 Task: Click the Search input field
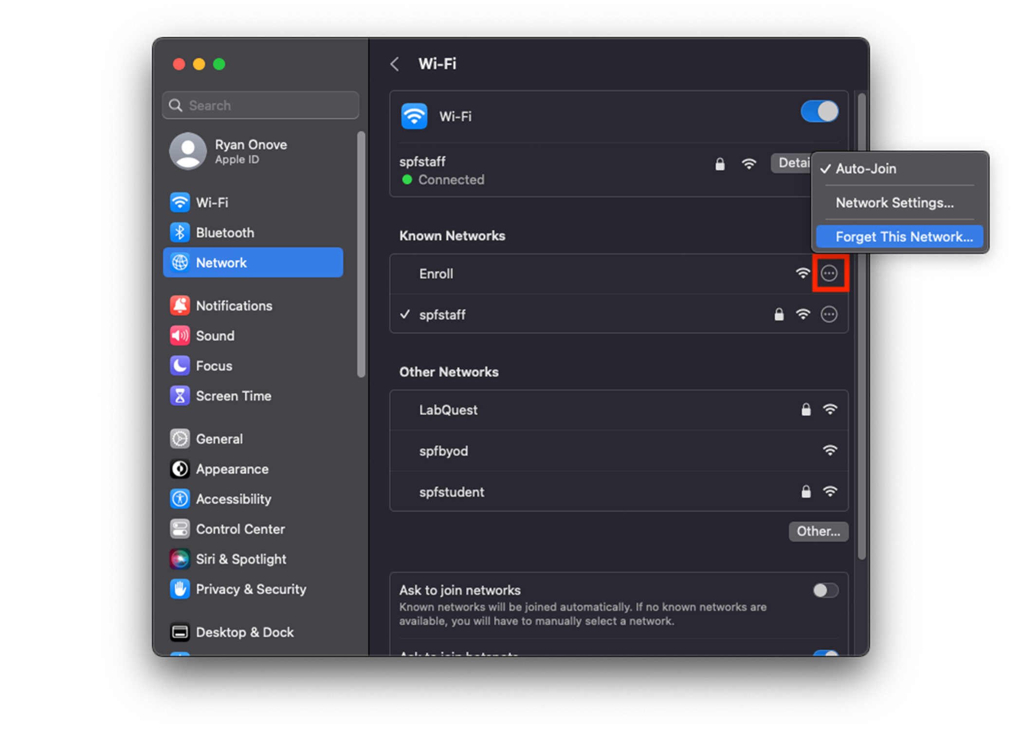pos(261,105)
